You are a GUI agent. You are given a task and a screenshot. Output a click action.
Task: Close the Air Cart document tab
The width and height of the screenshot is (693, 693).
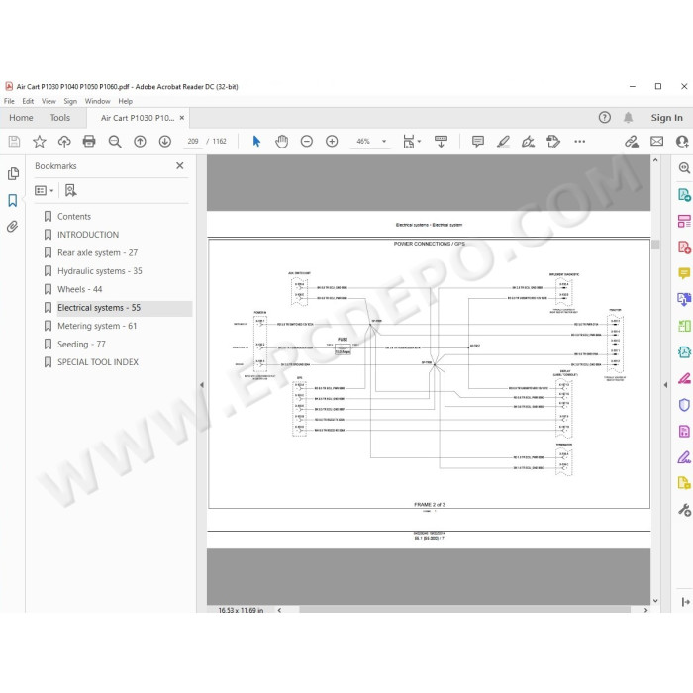tap(181, 118)
